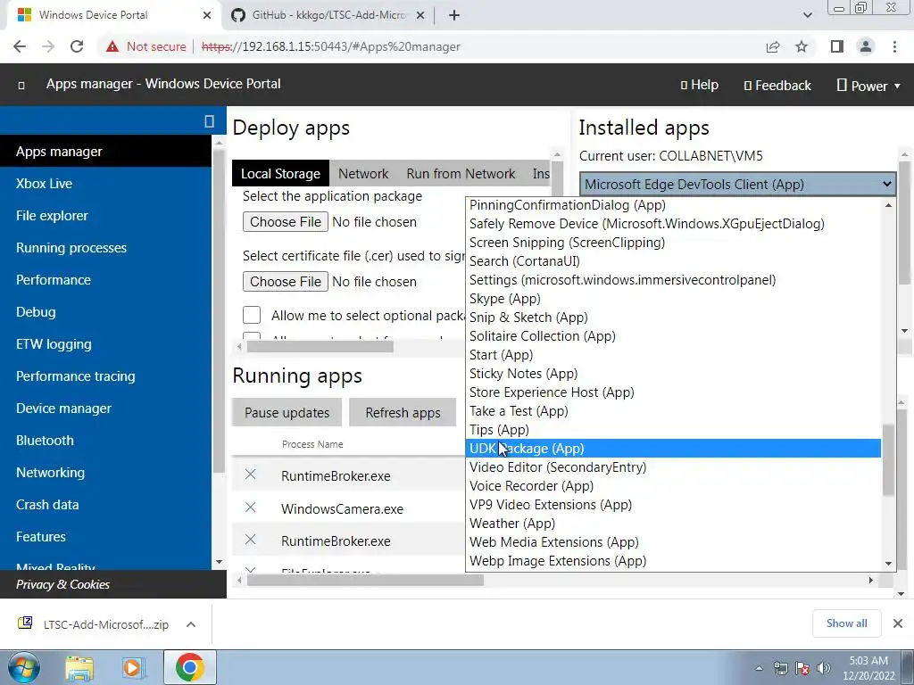Click Show all downloads button
This screenshot has width=914, height=685.
[846, 623]
